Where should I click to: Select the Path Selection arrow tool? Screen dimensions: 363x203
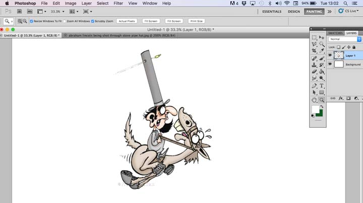314,92
